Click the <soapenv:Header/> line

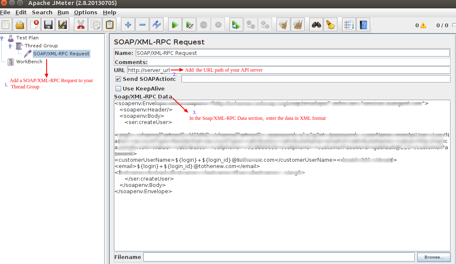(146, 110)
